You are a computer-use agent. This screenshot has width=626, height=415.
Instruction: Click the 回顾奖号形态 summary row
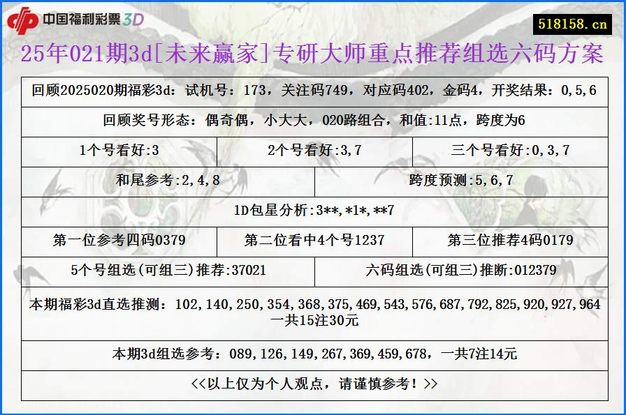pyautogui.click(x=313, y=118)
